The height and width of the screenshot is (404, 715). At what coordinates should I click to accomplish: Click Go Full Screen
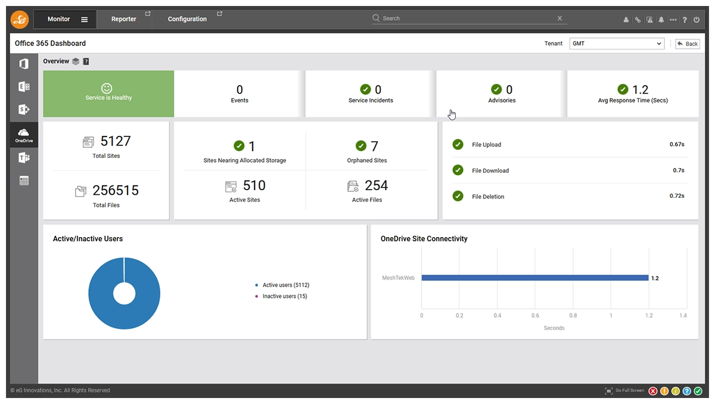coord(624,391)
